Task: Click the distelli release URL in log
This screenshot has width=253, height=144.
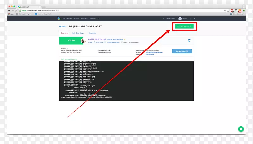Action: pyautogui.click(x=86, y=97)
